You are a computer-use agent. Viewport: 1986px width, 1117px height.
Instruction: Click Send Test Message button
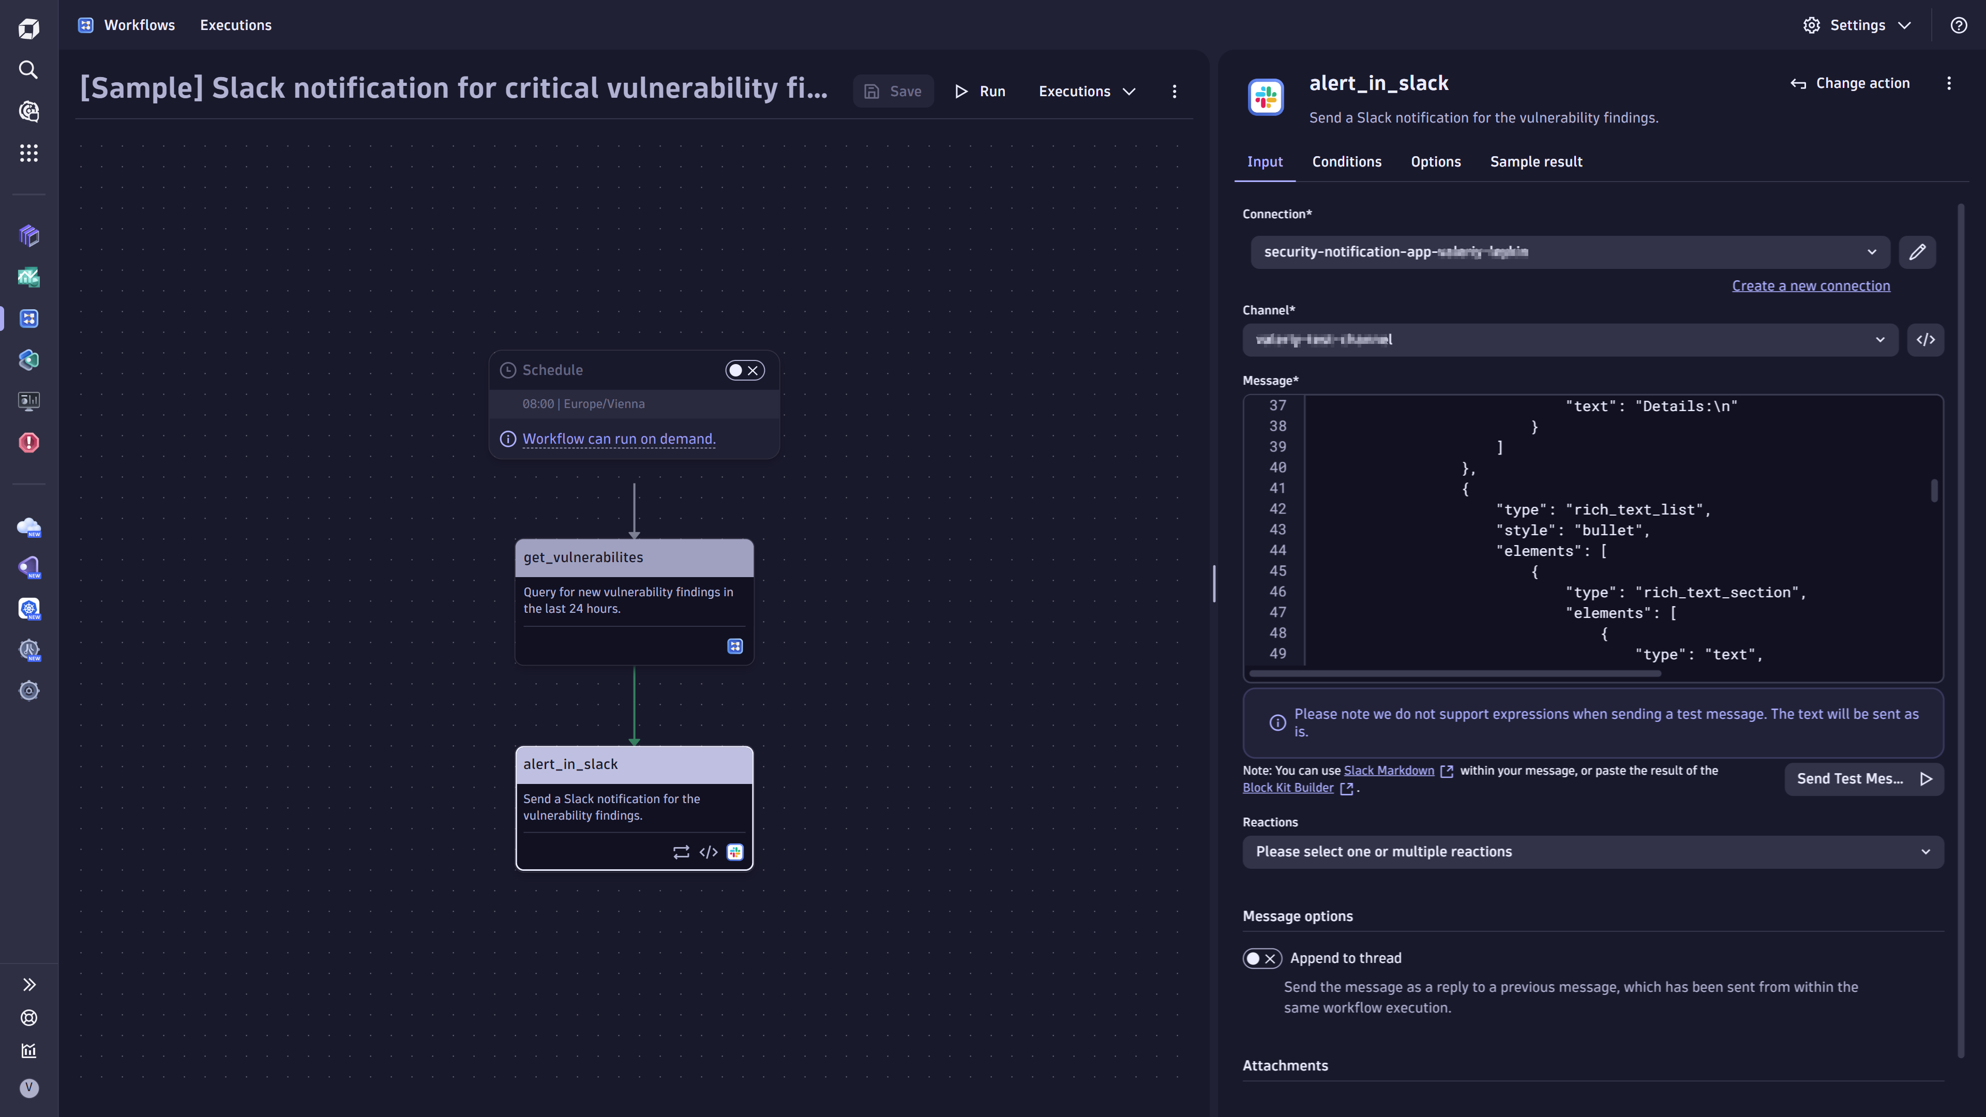click(x=1863, y=779)
